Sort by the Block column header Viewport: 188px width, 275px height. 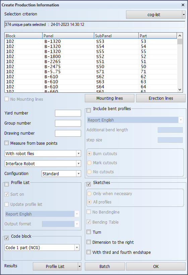point(23,36)
